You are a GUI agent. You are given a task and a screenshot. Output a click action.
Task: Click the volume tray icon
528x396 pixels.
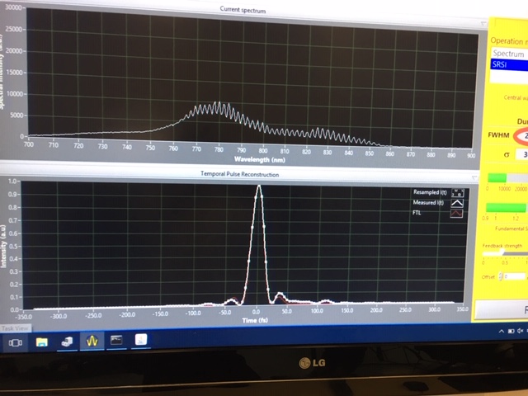[521, 331]
